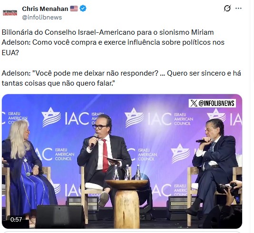Click the X logo in the video watermark
The height and width of the screenshot is (233, 254).
click(194, 103)
